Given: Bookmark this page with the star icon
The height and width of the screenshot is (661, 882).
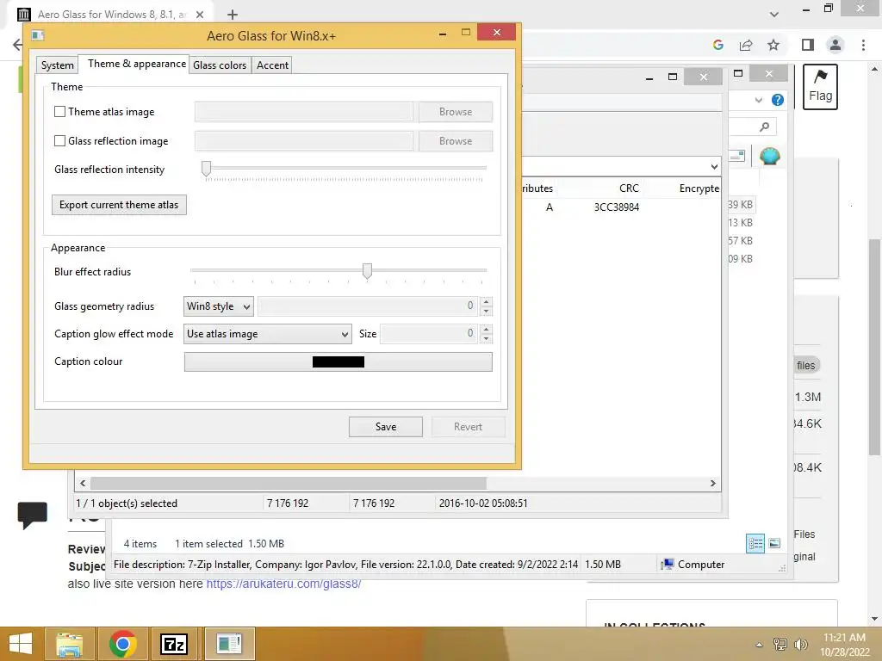Looking at the screenshot, I should [x=773, y=45].
